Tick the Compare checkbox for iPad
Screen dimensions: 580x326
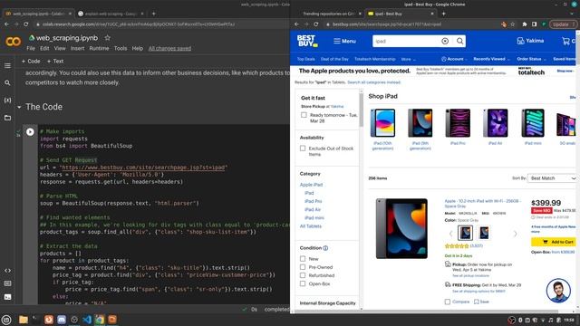(447, 302)
